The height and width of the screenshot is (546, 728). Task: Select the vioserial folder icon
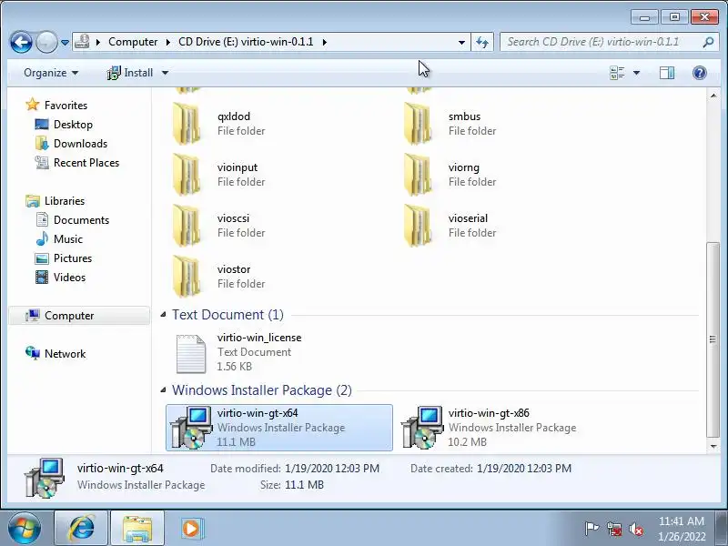pyautogui.click(x=419, y=226)
